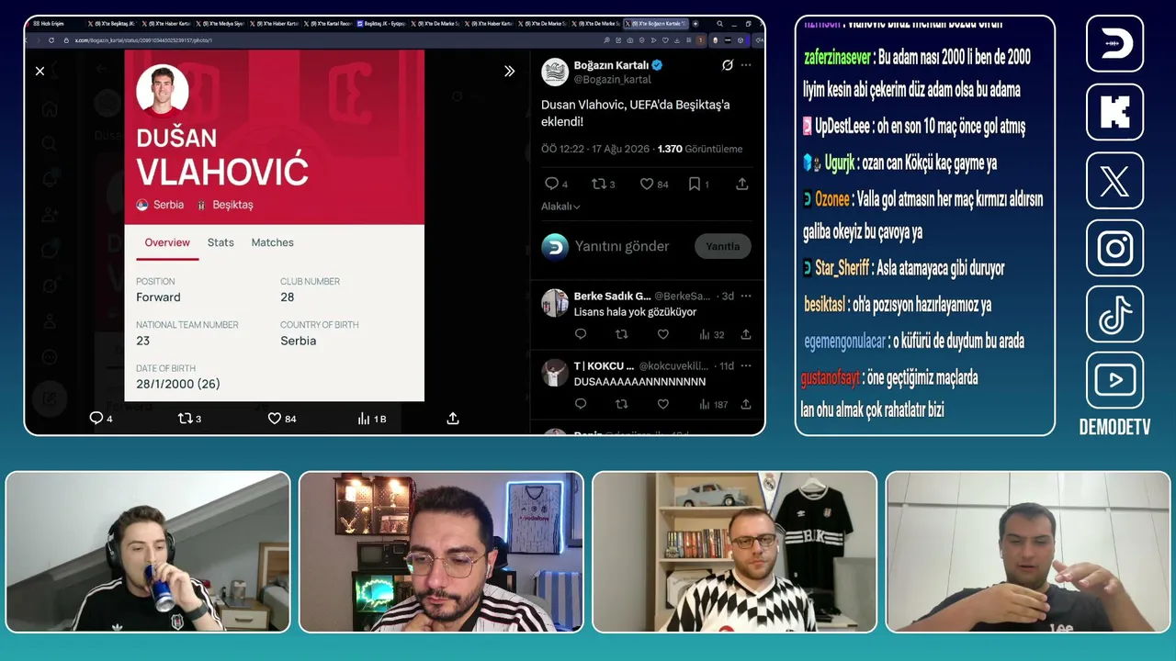Click the Beşiktaş club label on the card
This screenshot has height=661, width=1176.
tap(224, 205)
